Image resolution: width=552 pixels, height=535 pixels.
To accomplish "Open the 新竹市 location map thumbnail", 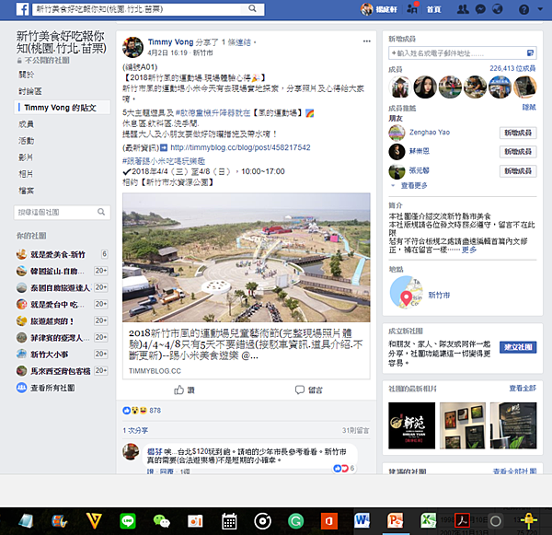I will tap(406, 292).
